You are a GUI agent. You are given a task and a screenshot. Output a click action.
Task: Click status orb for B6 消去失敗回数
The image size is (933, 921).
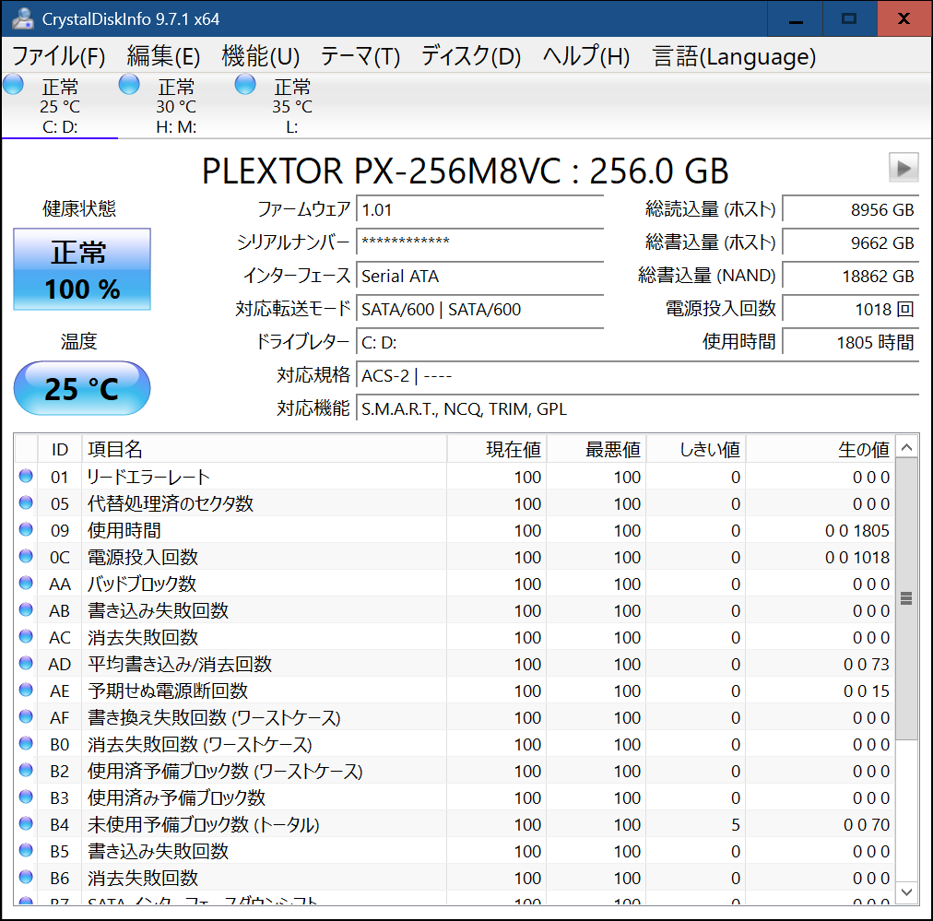tap(26, 877)
